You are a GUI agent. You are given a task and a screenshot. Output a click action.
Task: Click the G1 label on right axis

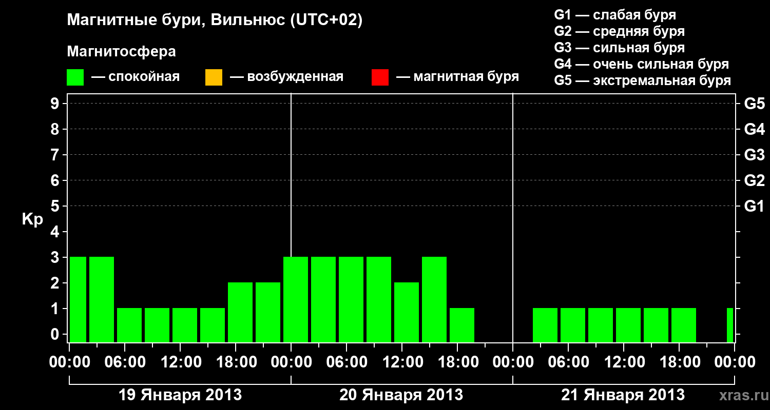755,206
